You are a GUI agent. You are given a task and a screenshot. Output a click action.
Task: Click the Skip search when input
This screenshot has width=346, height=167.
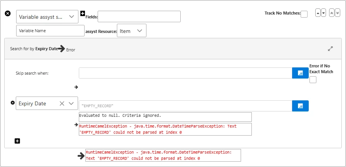[185, 73]
